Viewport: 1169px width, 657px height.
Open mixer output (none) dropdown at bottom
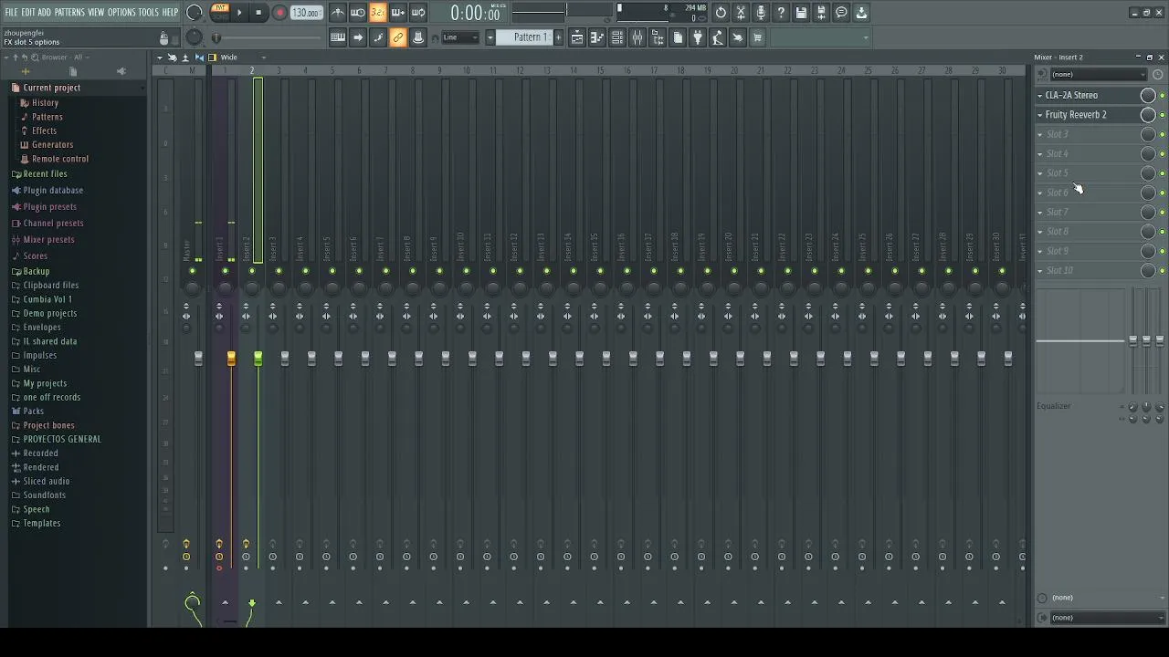click(x=1108, y=618)
